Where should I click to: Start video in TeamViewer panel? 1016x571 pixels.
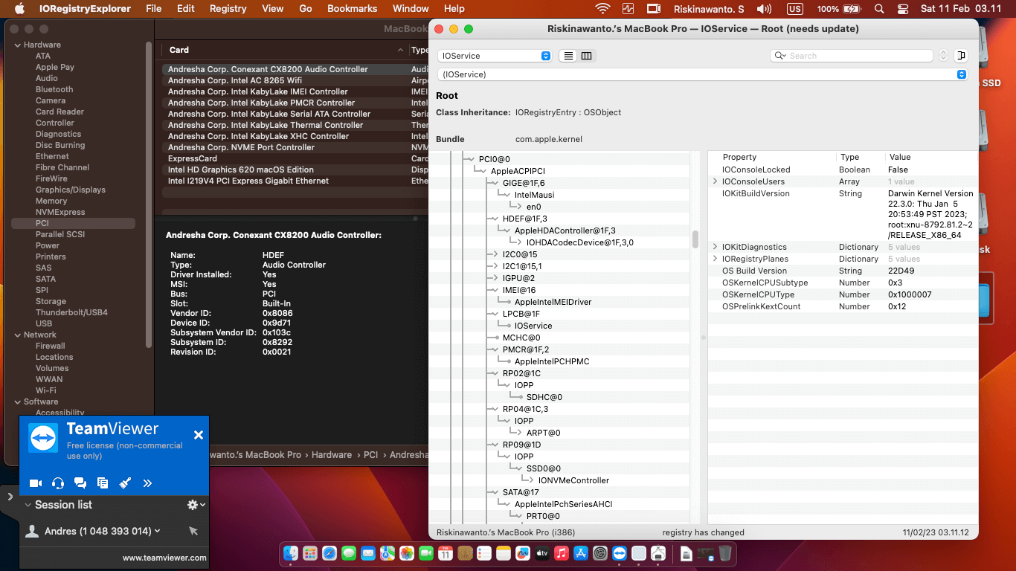coord(35,483)
